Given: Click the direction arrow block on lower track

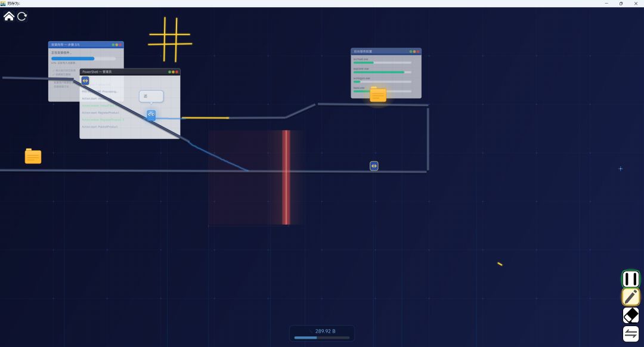Looking at the screenshot, I should point(374,166).
